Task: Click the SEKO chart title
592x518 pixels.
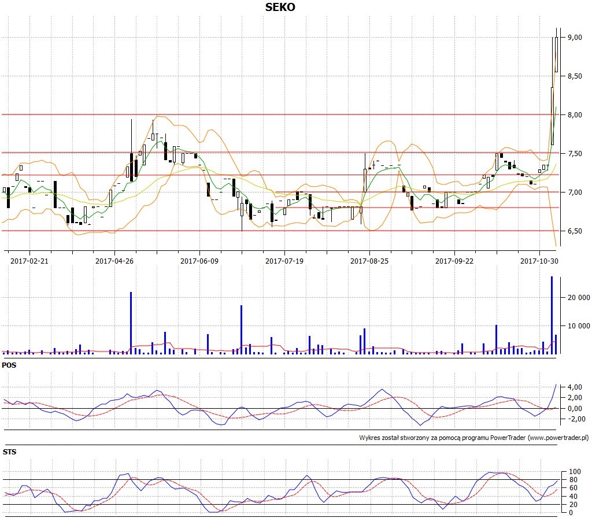Action: (280, 7)
